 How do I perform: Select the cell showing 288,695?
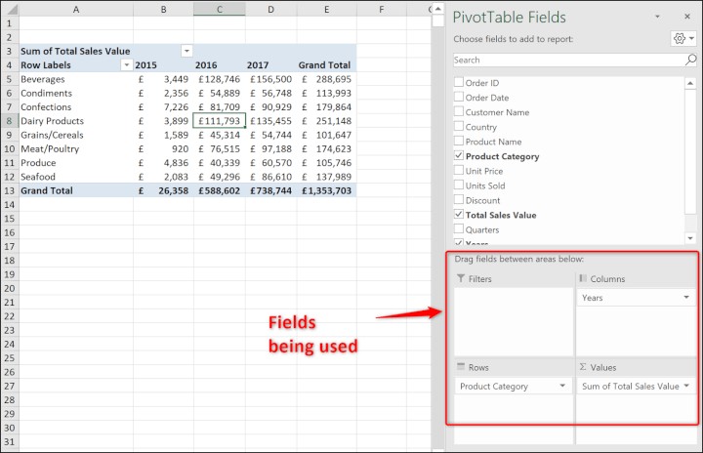(326, 79)
